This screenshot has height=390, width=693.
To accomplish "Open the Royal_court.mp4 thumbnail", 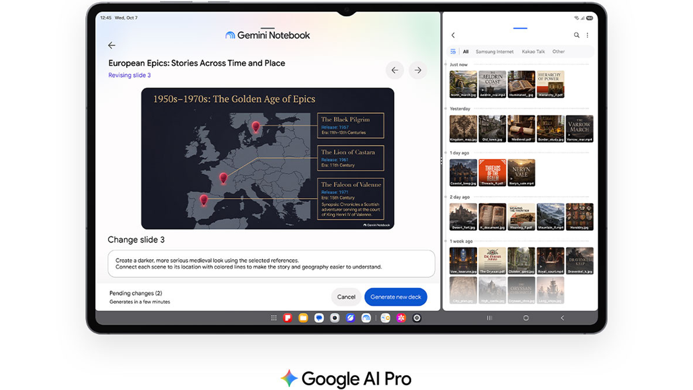I will (550, 261).
